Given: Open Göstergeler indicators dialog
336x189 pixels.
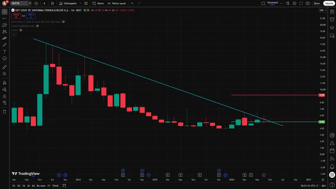Looking at the screenshot, I should point(68,3).
